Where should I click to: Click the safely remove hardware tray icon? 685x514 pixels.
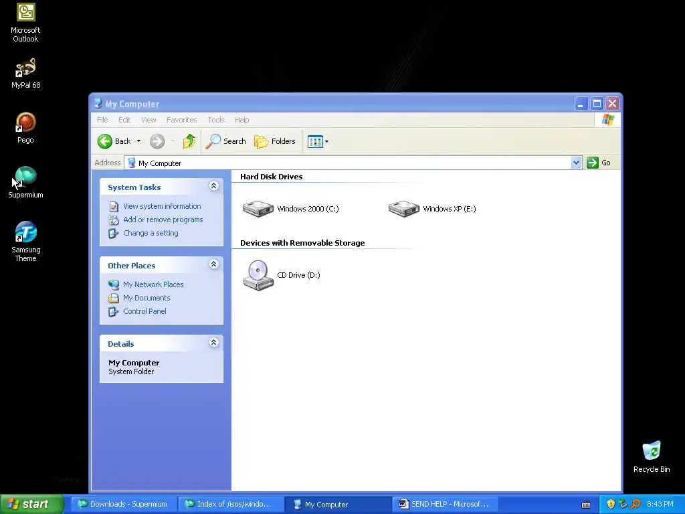point(623,504)
